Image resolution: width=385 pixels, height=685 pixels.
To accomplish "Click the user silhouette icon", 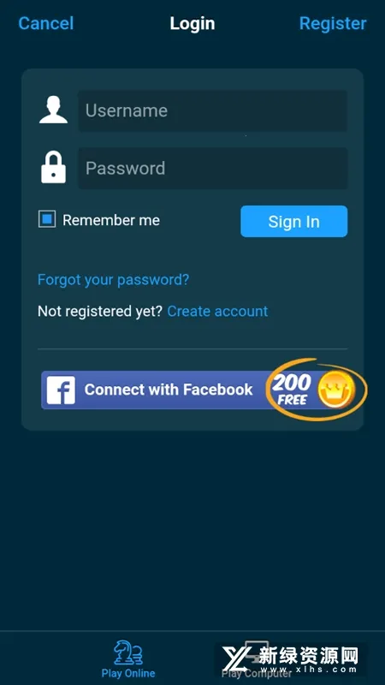I will point(53,110).
